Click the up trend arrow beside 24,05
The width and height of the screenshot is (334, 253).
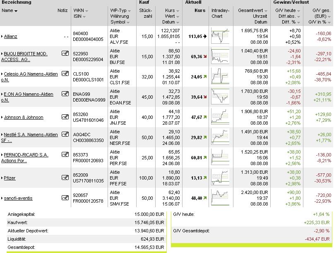point(205,77)
